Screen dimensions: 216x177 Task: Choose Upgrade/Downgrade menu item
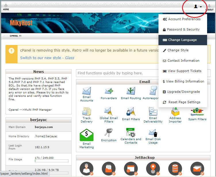(183, 92)
